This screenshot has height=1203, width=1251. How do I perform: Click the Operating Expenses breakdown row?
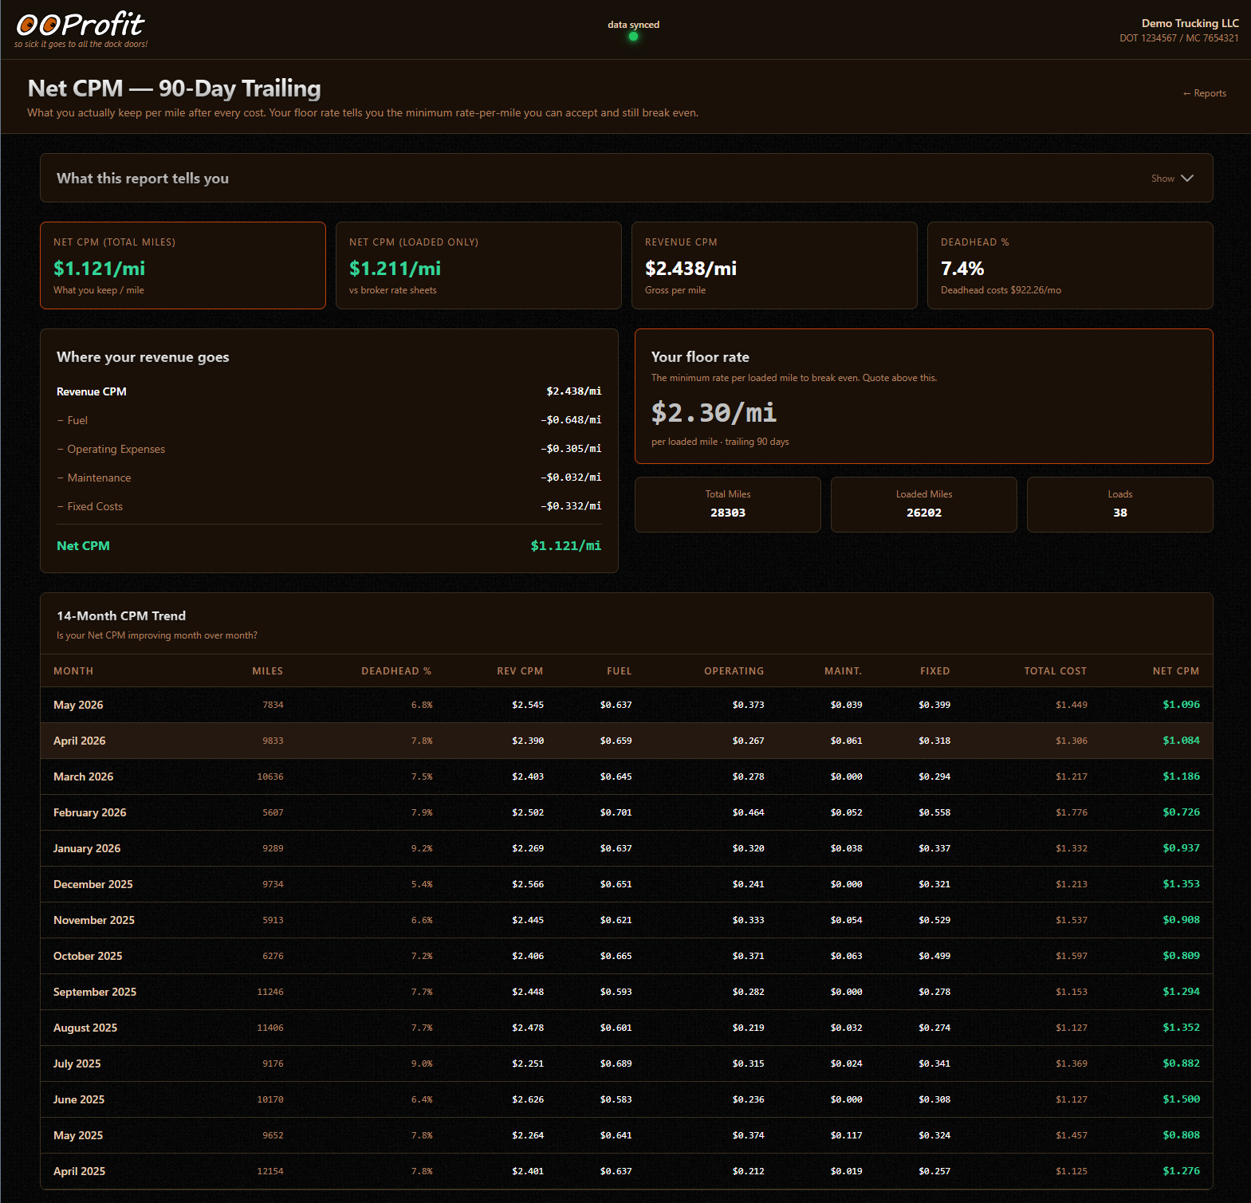pyautogui.click(x=329, y=449)
